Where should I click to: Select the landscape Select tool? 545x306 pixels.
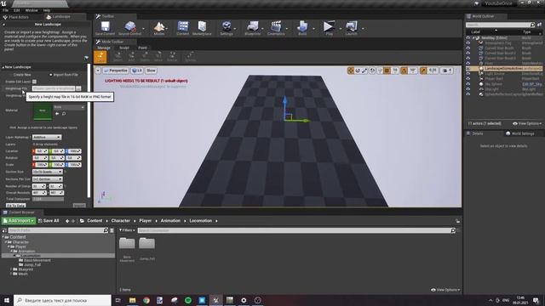(x=118, y=57)
